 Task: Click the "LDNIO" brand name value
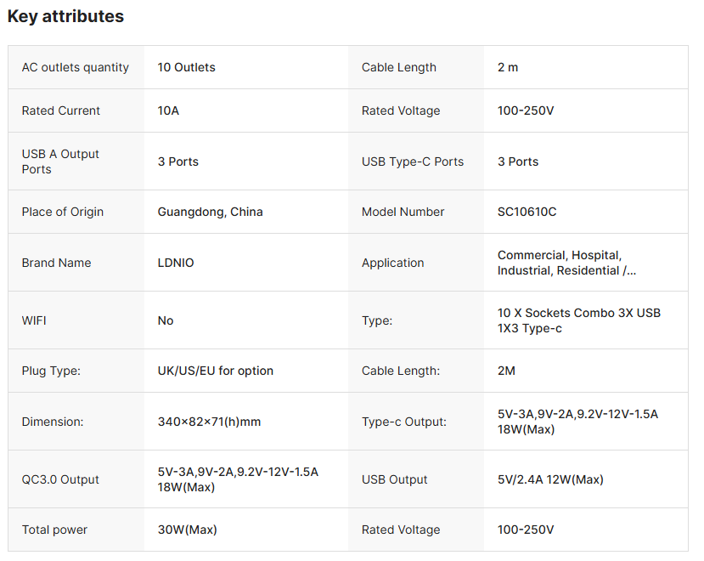pos(176,263)
